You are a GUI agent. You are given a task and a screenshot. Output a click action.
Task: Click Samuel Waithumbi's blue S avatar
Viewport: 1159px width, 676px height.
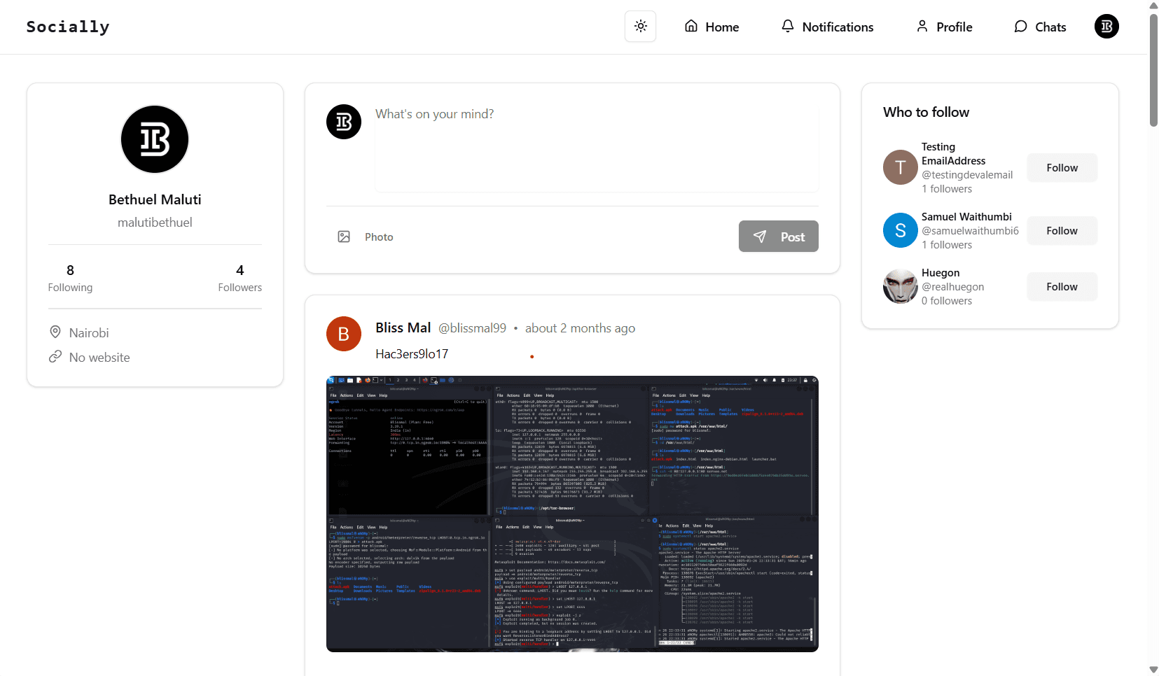click(901, 230)
